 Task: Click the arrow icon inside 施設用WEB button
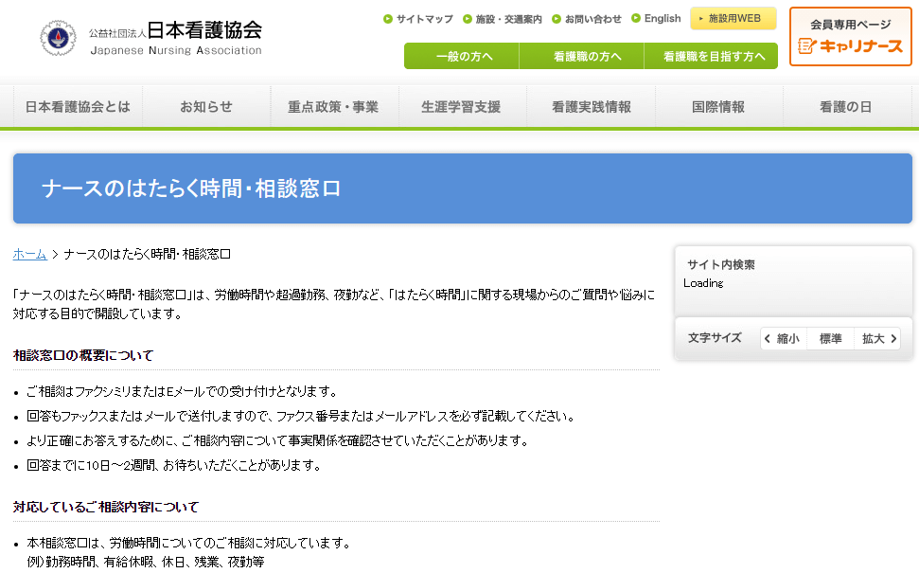click(703, 18)
